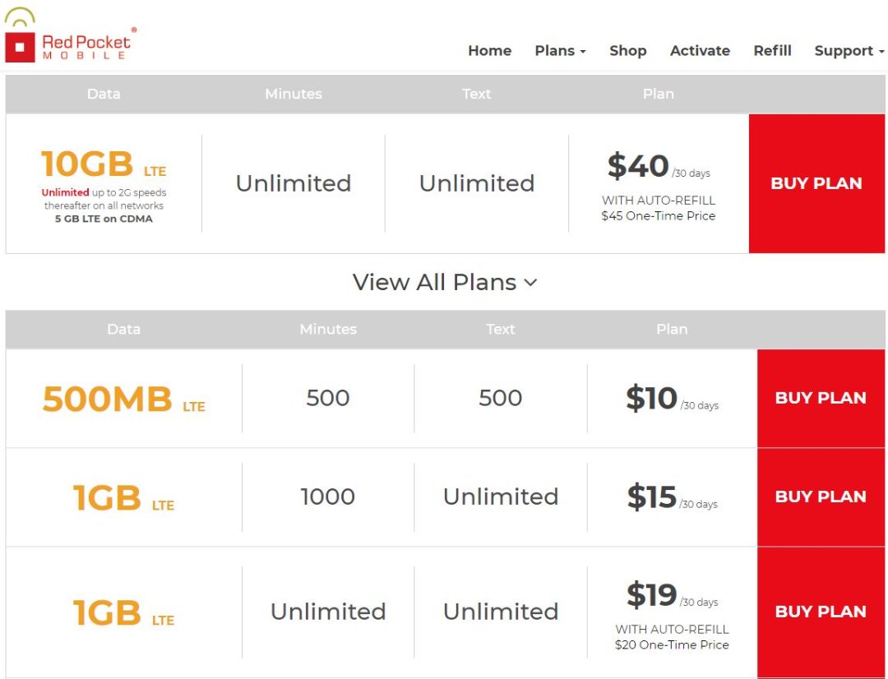Click the Data header in the top table
888x679 pixels.
[104, 94]
